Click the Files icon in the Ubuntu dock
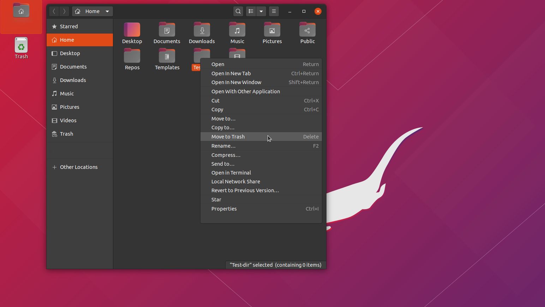The width and height of the screenshot is (545, 307). click(21, 11)
